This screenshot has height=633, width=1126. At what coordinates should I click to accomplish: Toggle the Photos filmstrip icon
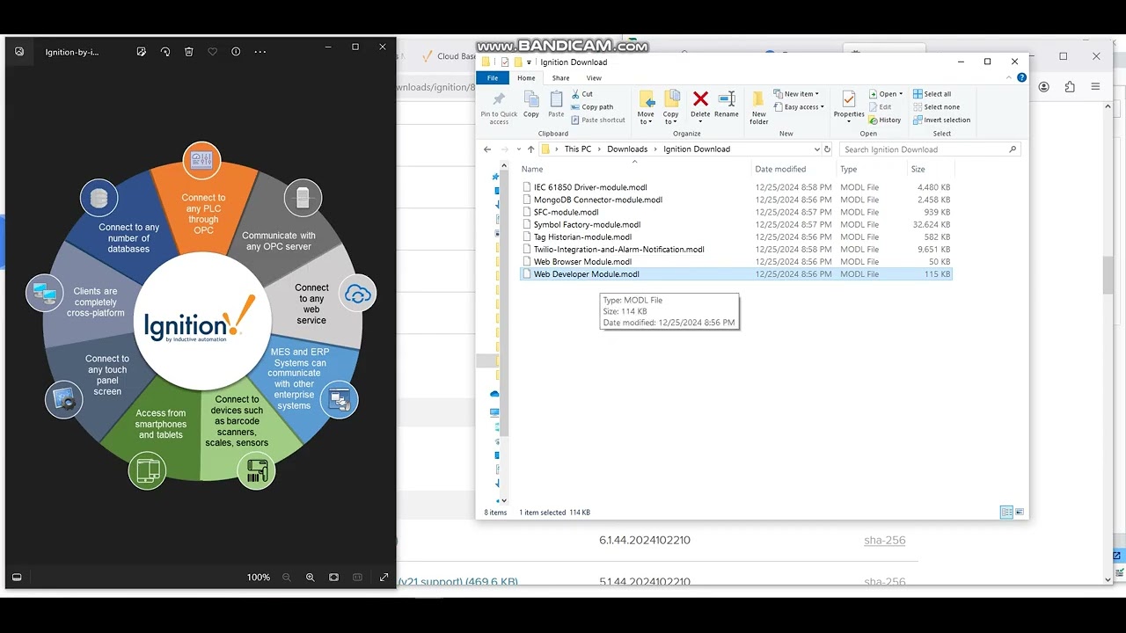click(x=17, y=578)
